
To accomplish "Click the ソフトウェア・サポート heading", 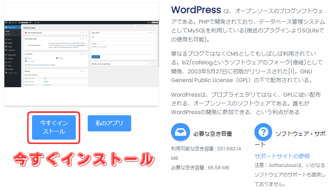I will (290, 139).
